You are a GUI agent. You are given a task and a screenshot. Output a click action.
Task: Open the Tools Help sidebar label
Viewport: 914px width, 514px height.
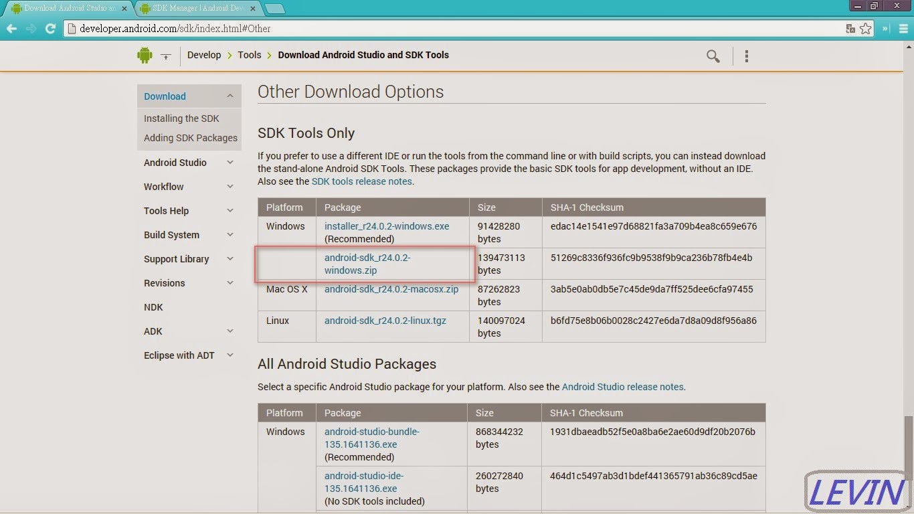166,211
